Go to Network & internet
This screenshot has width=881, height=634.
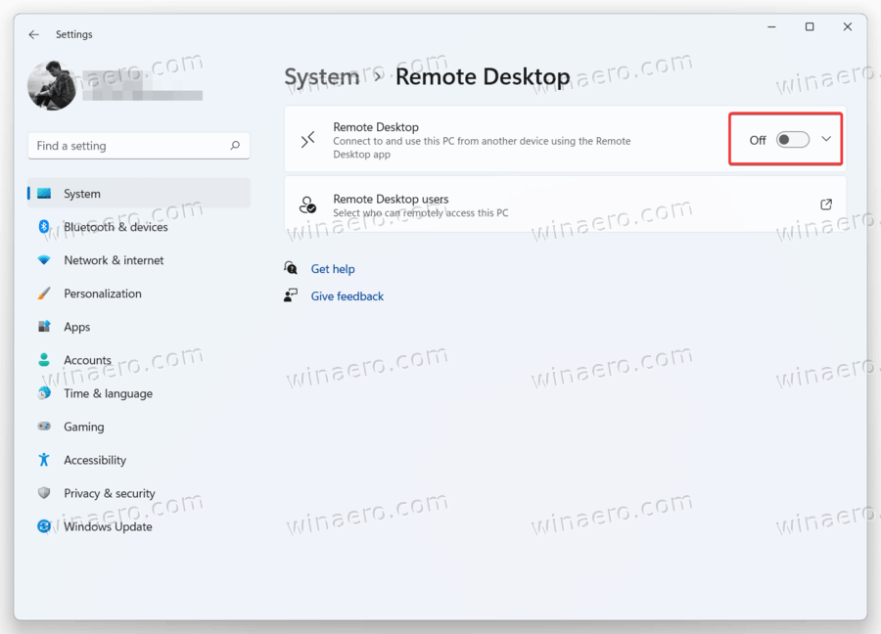point(139,260)
